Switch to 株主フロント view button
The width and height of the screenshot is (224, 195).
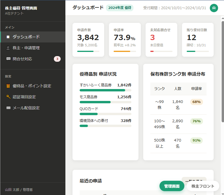(x=203, y=186)
